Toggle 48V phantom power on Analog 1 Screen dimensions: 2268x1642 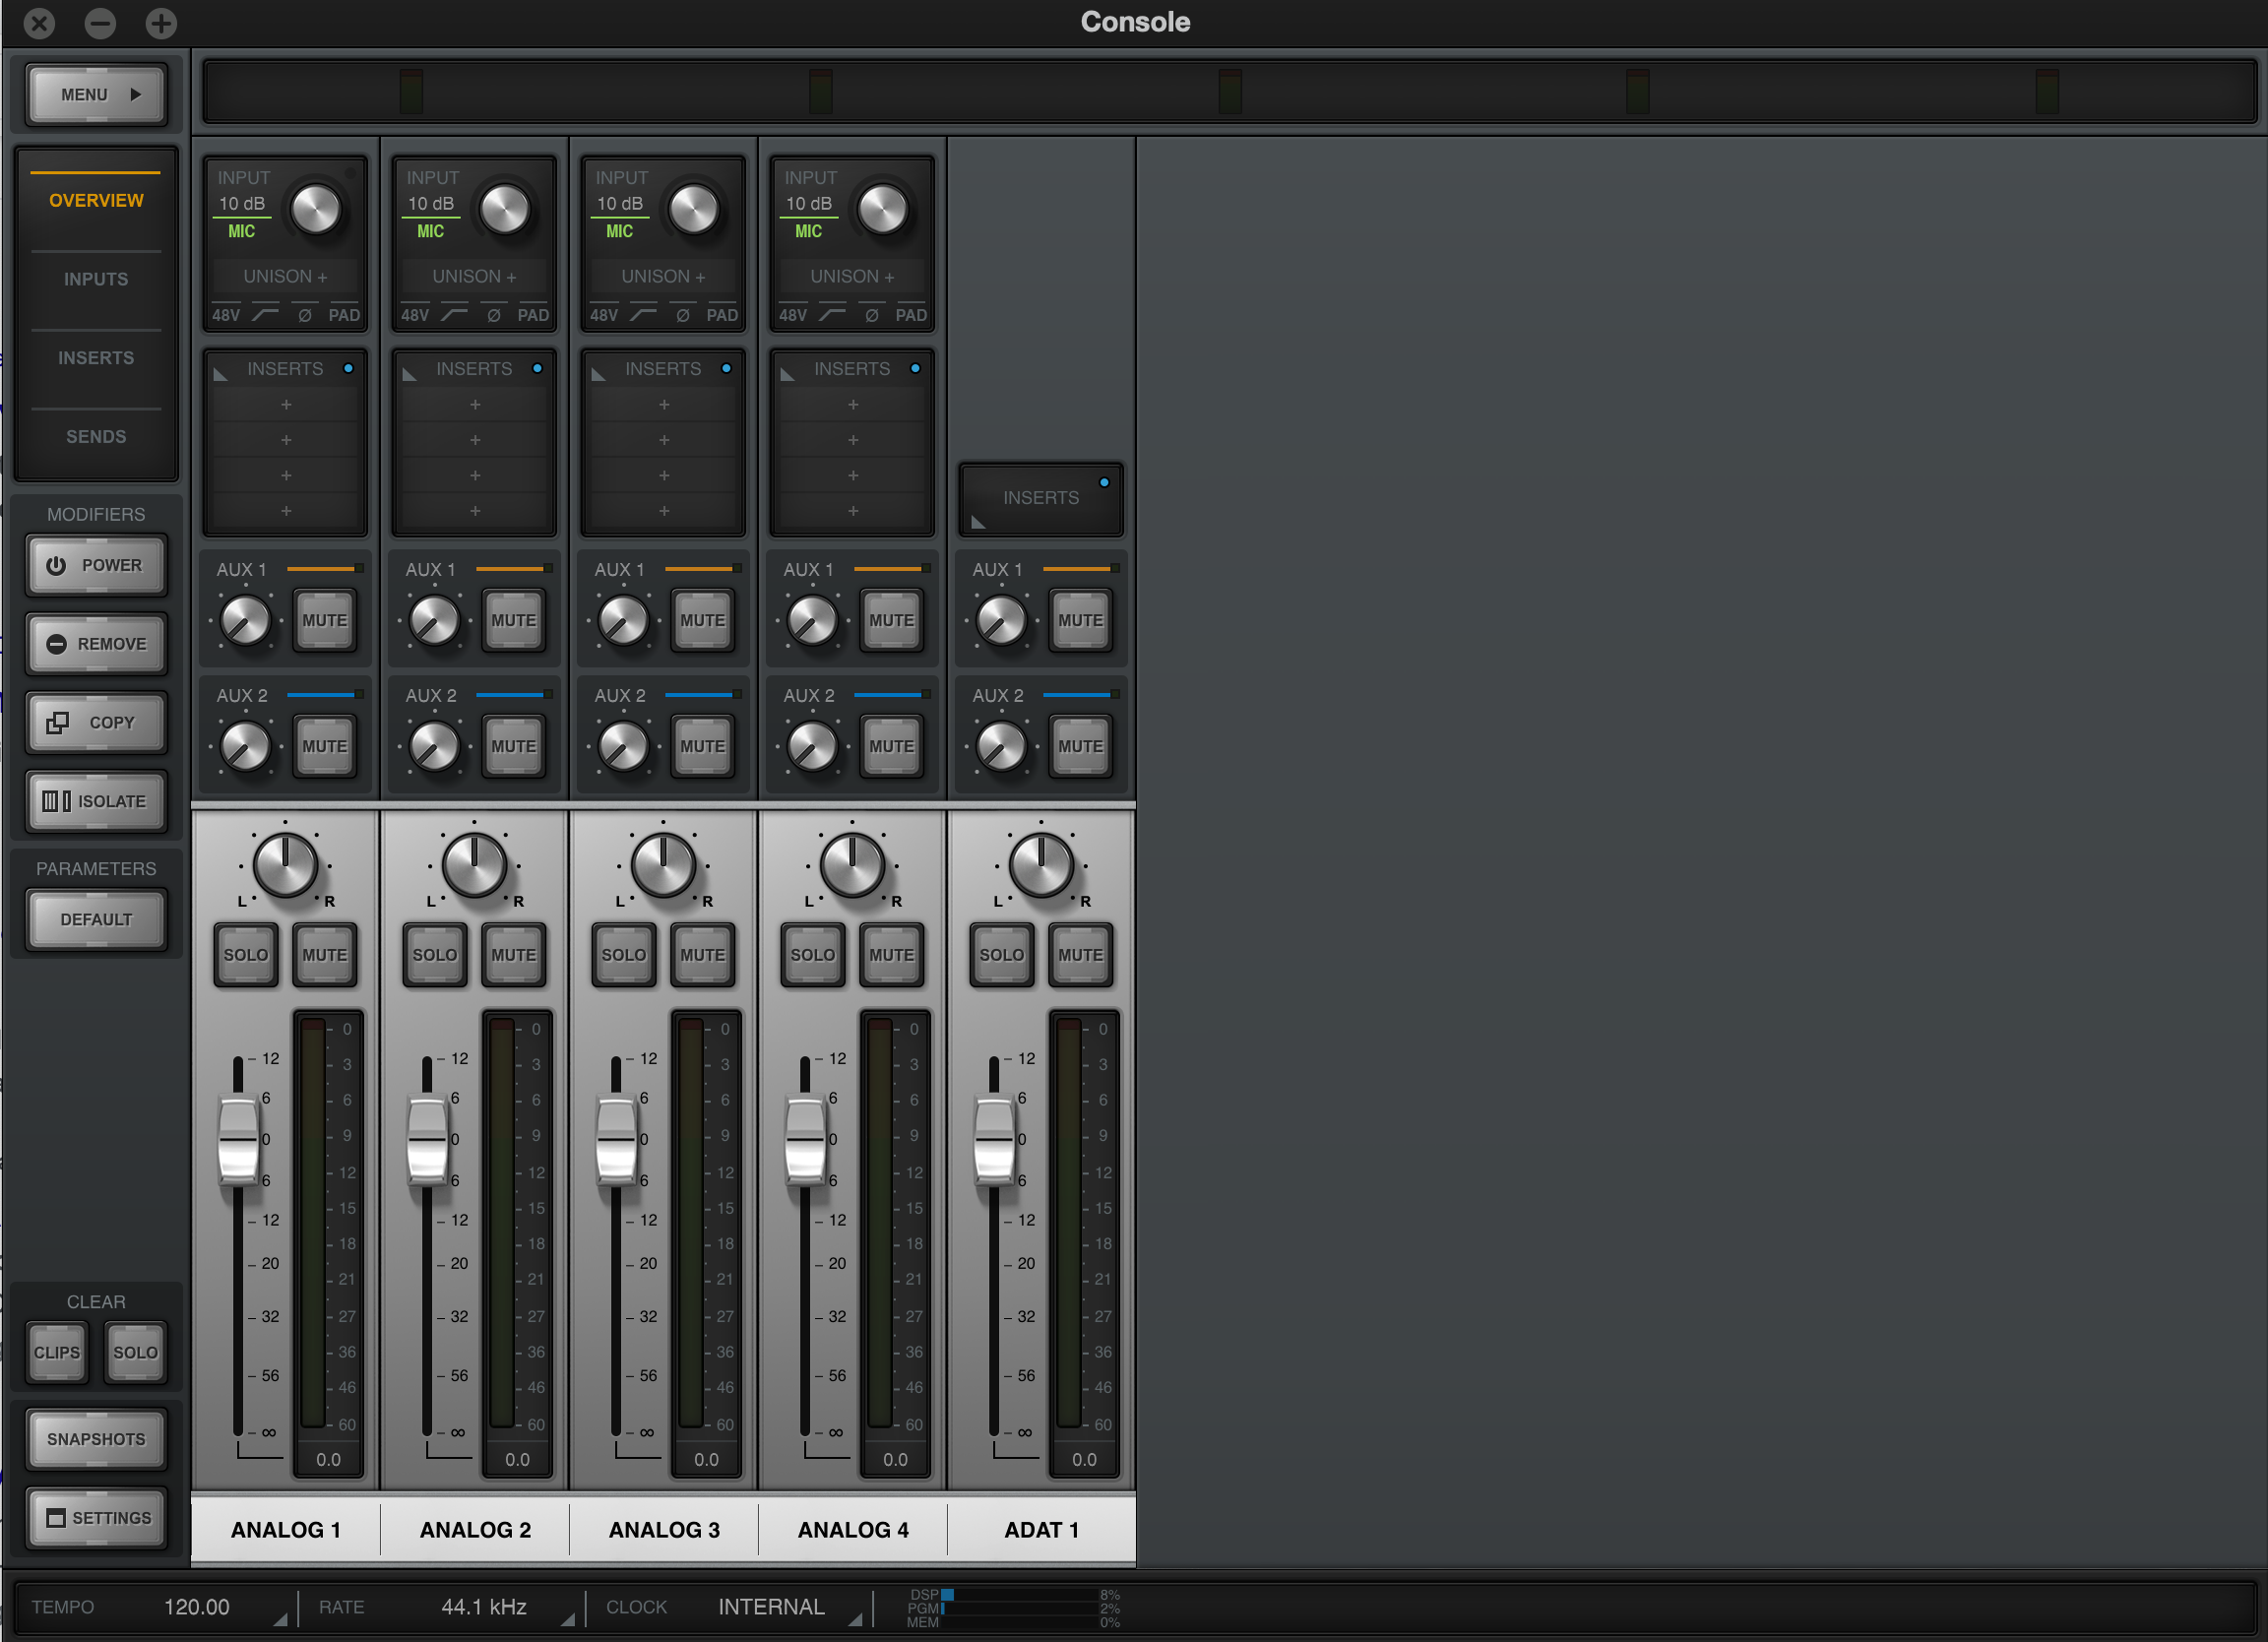[226, 315]
